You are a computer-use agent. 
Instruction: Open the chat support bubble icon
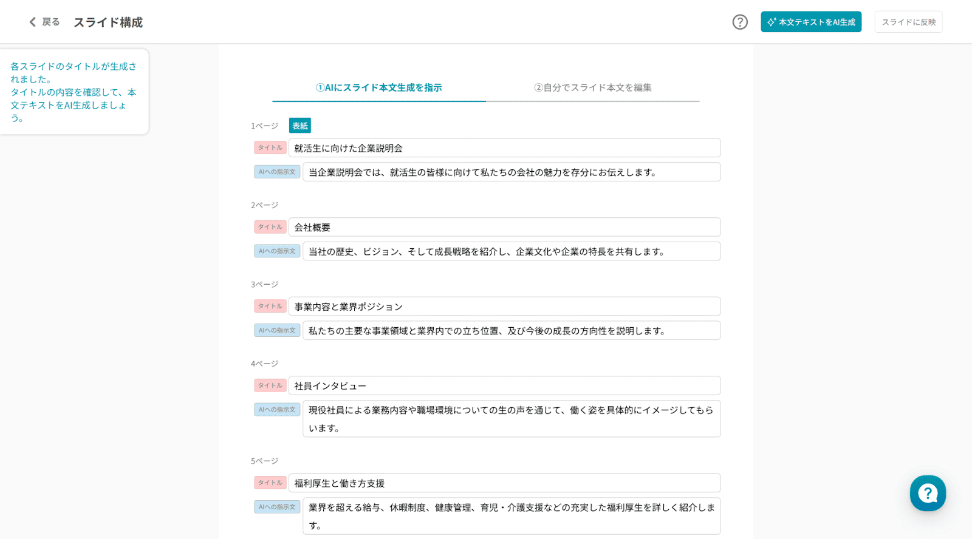[x=927, y=493]
